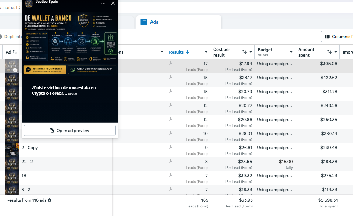The height and width of the screenshot is (216, 353).
Task: Click the info icon beside Results from 116 ads
Action: click(x=50, y=200)
